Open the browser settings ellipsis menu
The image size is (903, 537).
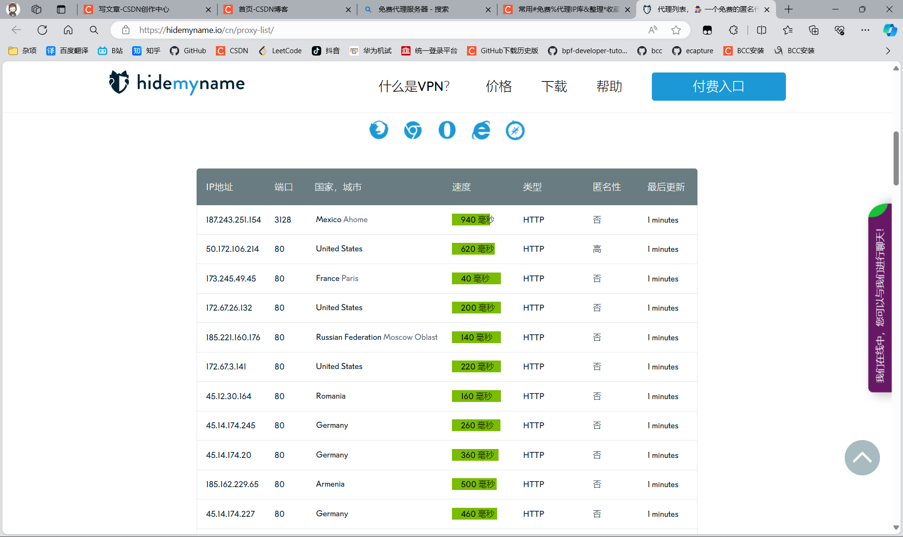[x=866, y=30]
